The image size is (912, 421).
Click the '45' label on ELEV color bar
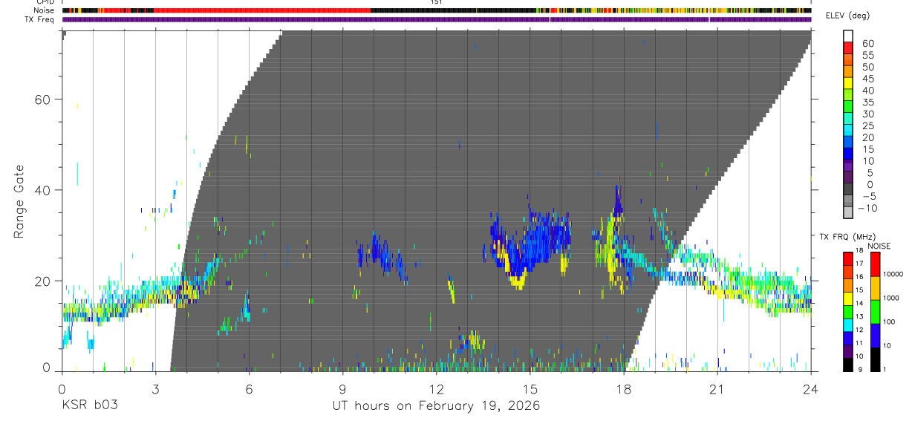click(868, 79)
